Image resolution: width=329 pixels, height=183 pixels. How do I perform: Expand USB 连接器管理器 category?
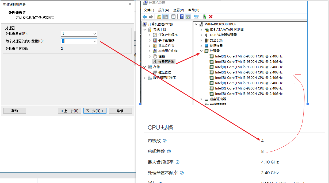[201, 35]
